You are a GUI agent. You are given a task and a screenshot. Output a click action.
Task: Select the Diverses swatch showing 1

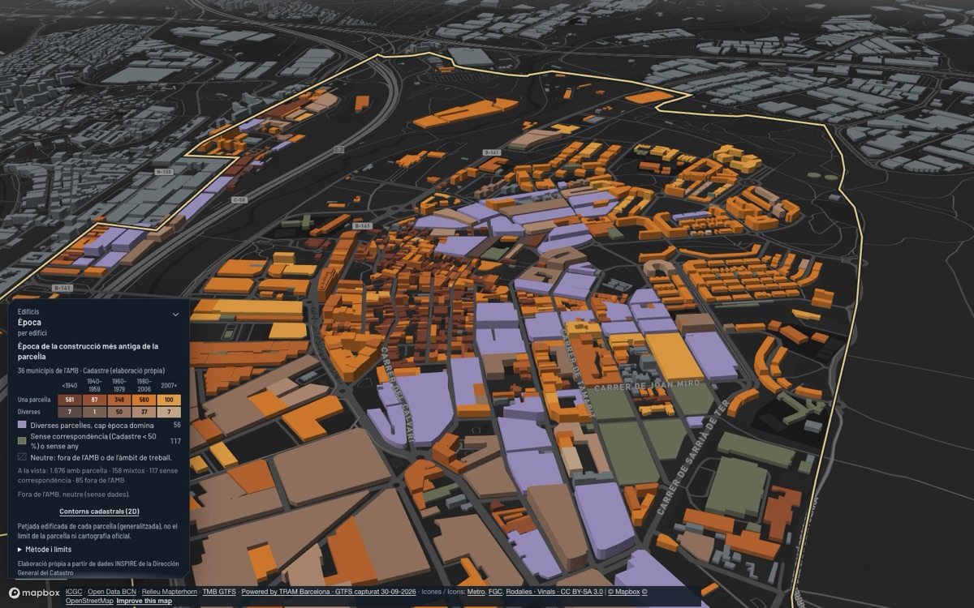(94, 412)
